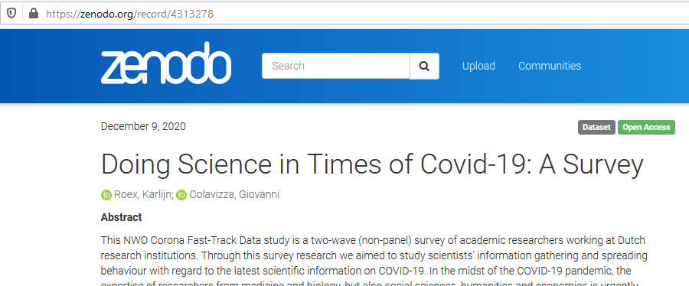
Task: Click the gray Dataset badge
Action: coord(596,127)
